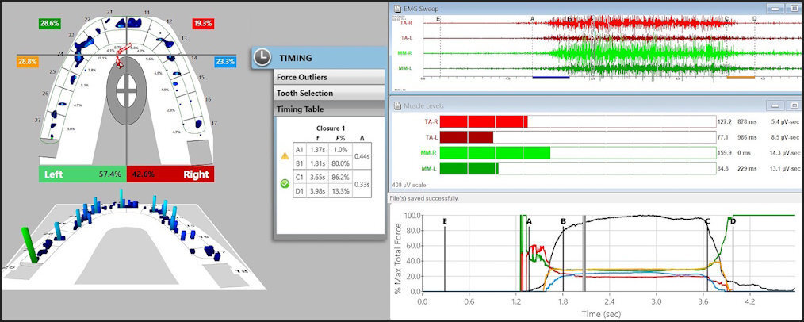
Task: Select the red 19.3% quadrant label
Action: [203, 24]
